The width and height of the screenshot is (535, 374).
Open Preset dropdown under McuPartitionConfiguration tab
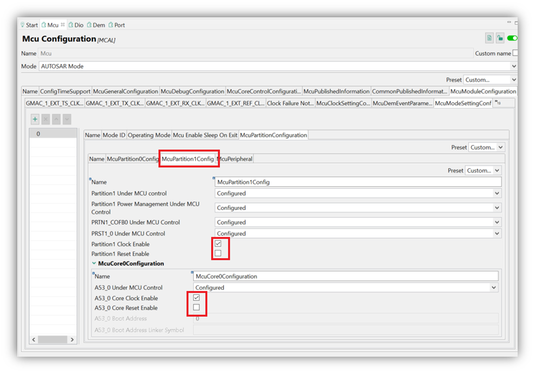(x=487, y=147)
